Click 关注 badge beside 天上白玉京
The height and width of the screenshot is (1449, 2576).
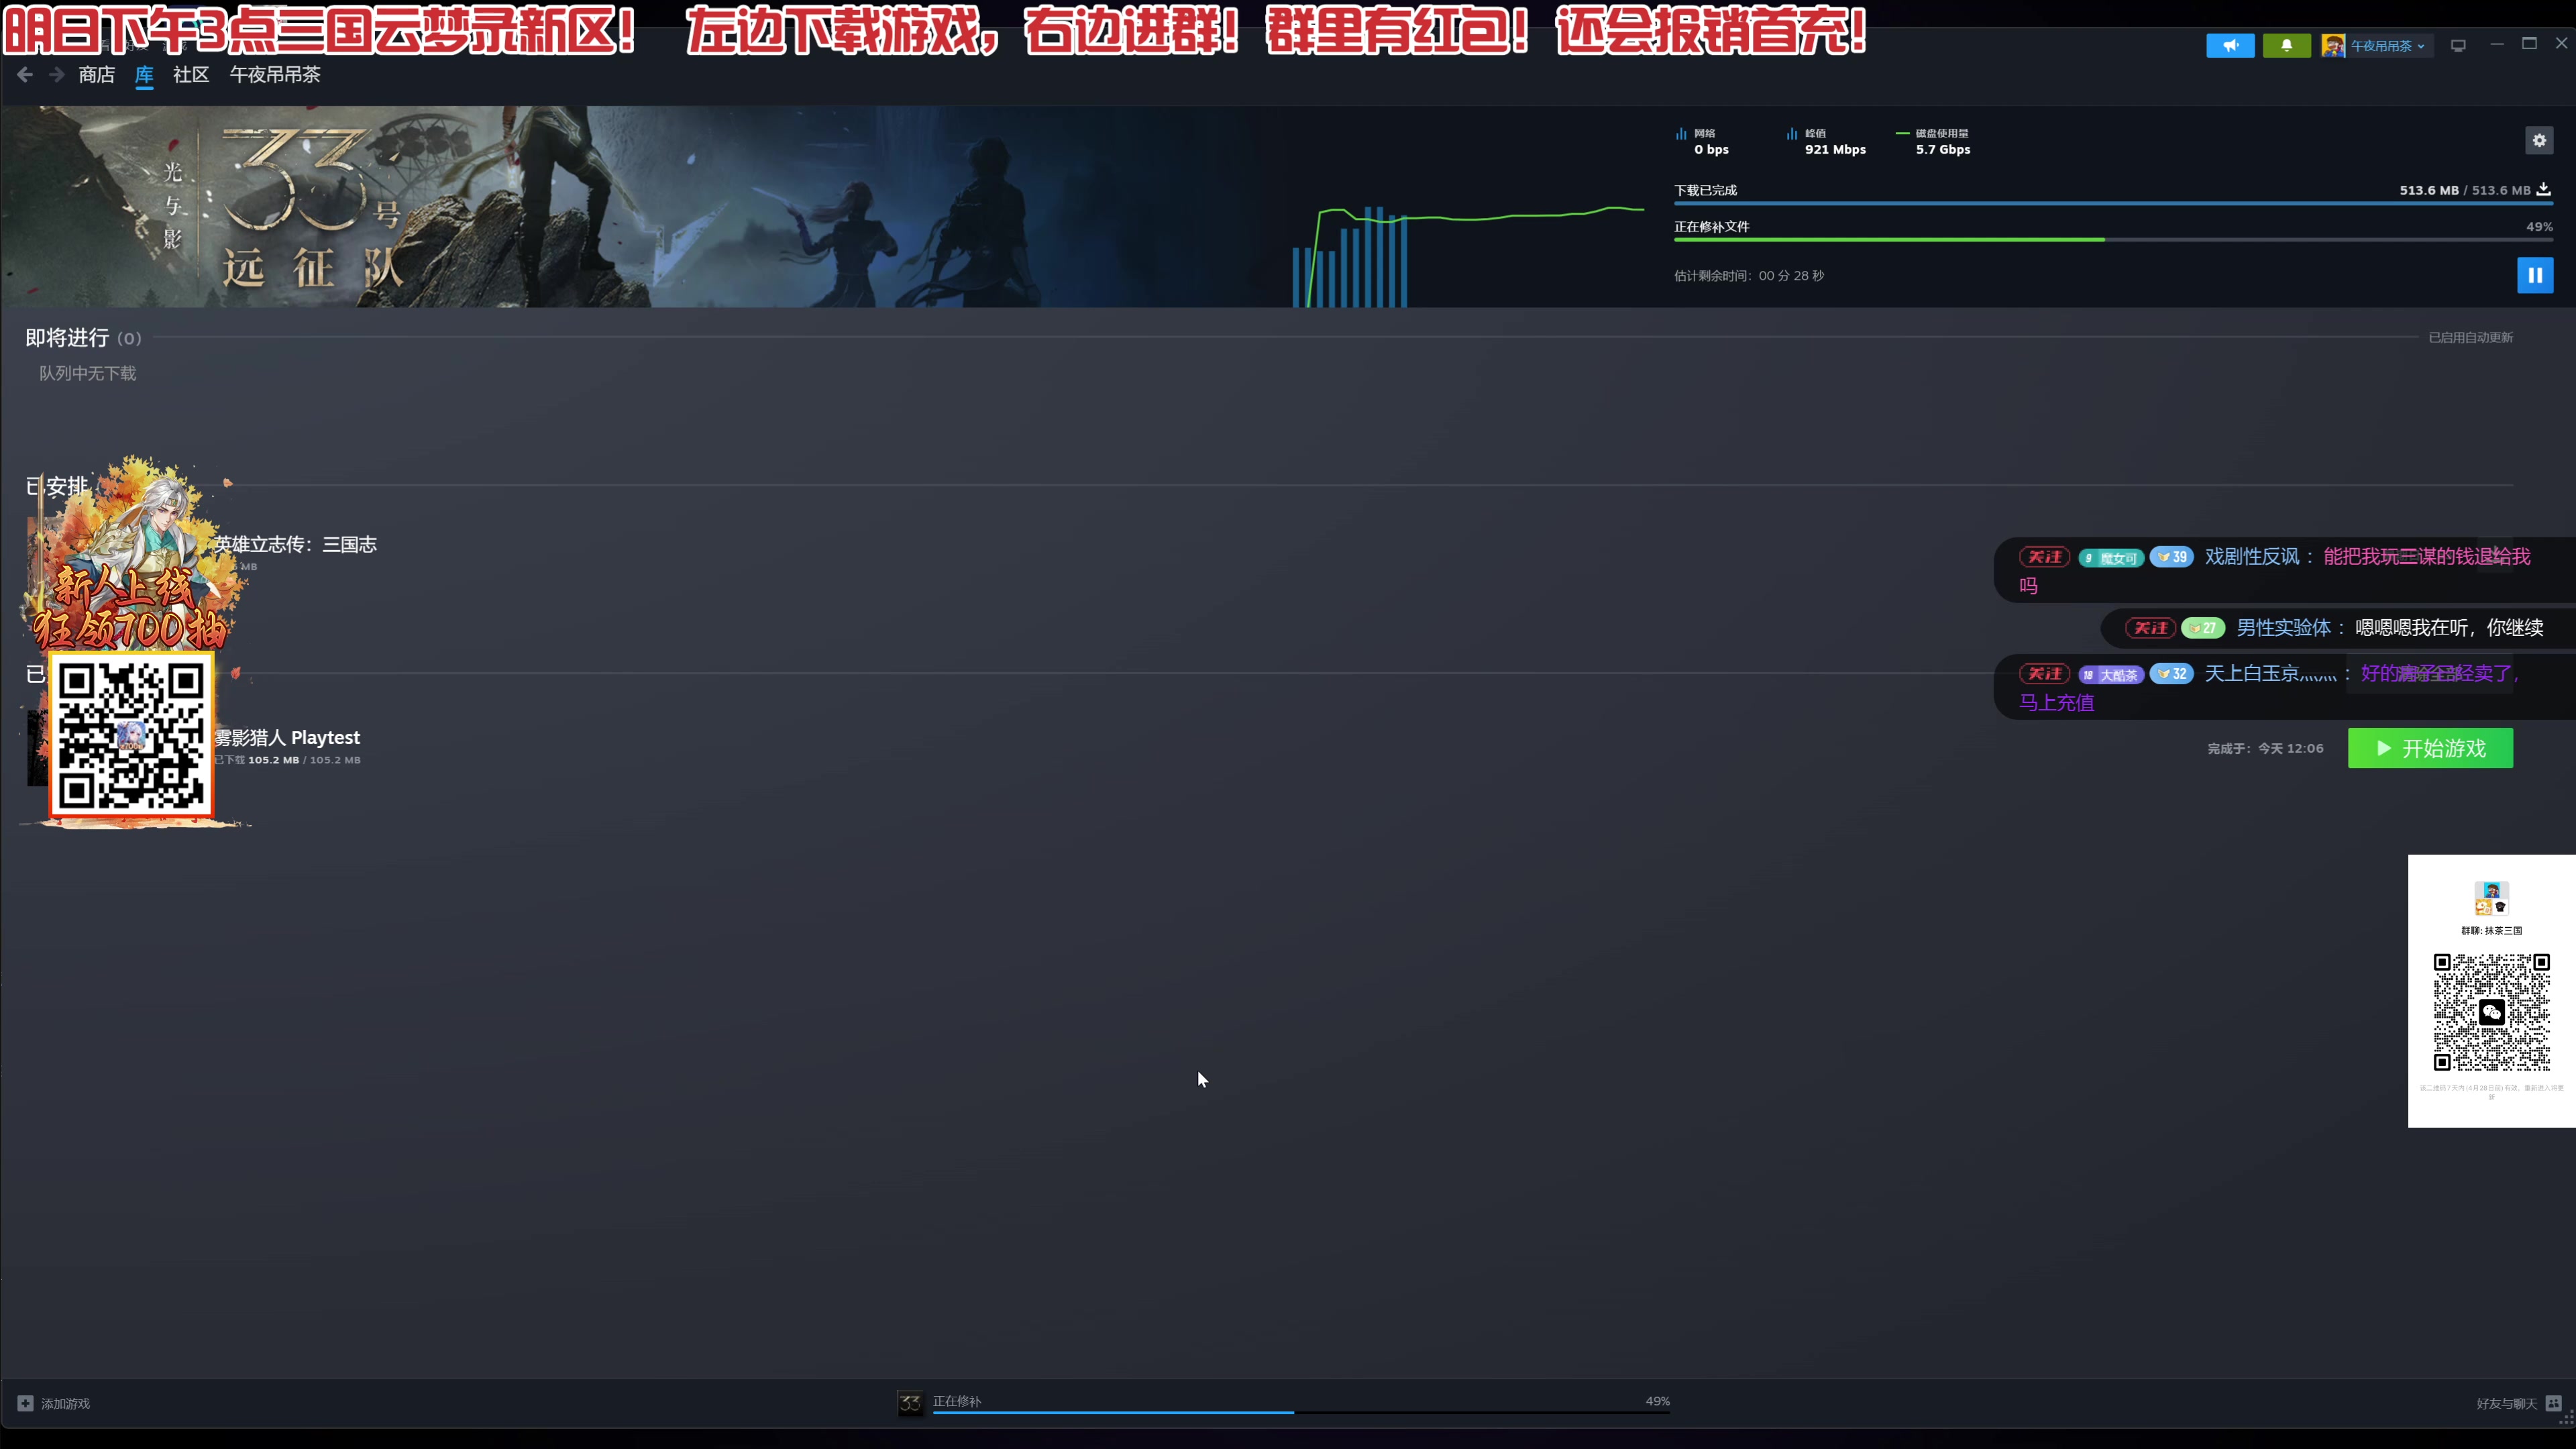coord(2044,674)
